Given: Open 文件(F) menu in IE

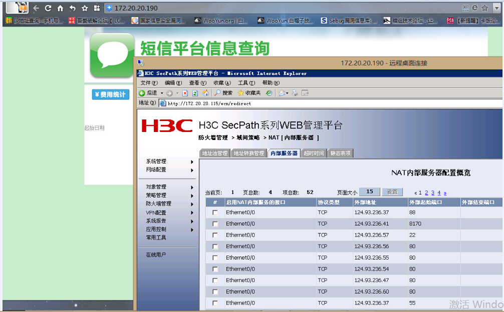Looking at the screenshot, I should click(149, 82).
